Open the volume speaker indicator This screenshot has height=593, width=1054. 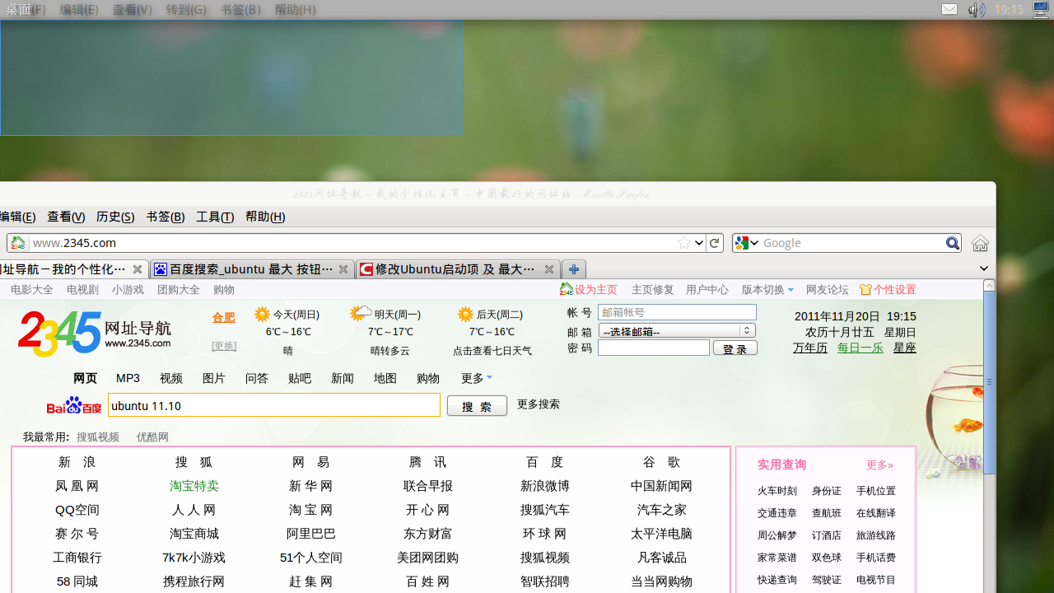[977, 10]
